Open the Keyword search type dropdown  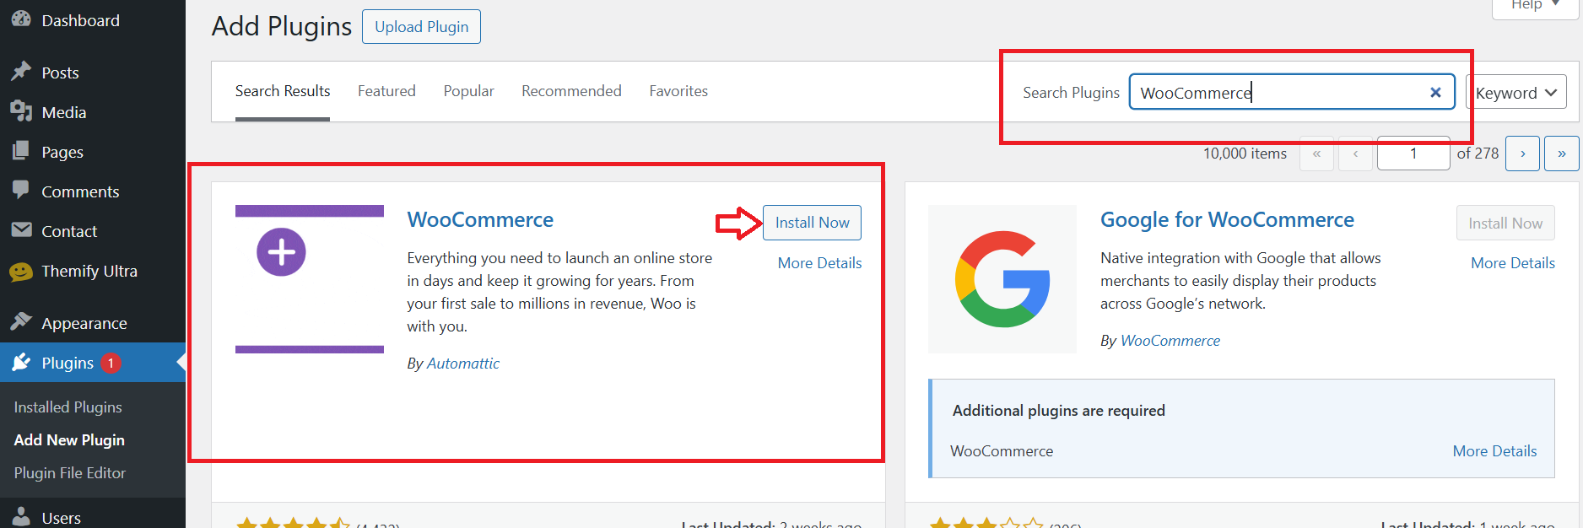pos(1516,92)
